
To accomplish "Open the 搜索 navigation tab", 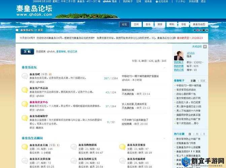I will tap(160, 25).
